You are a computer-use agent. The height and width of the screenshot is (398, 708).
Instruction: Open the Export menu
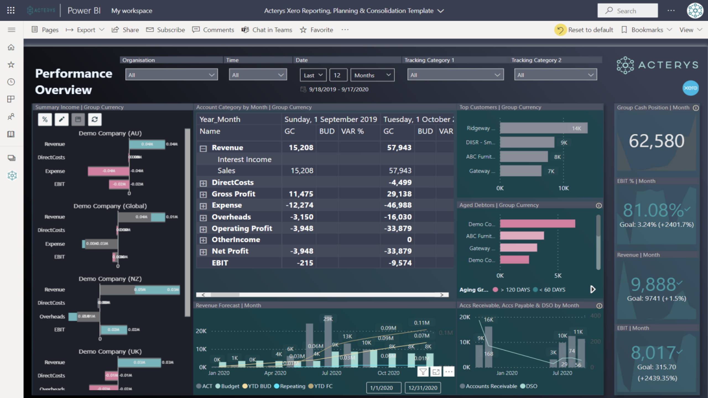tap(85, 30)
